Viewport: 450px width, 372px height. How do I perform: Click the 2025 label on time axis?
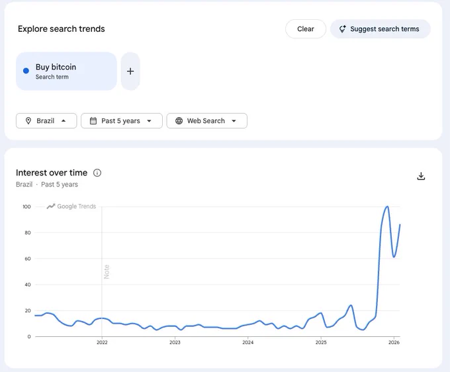pyautogui.click(x=321, y=342)
